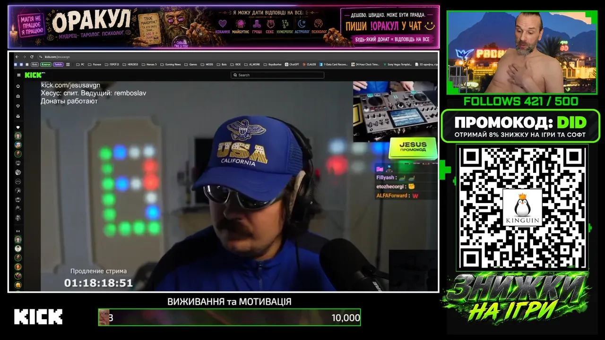Image resolution: width=605 pixels, height=340 pixels.
Task: Click the FOLLOWS 421 / 500 counter
Action: point(520,101)
